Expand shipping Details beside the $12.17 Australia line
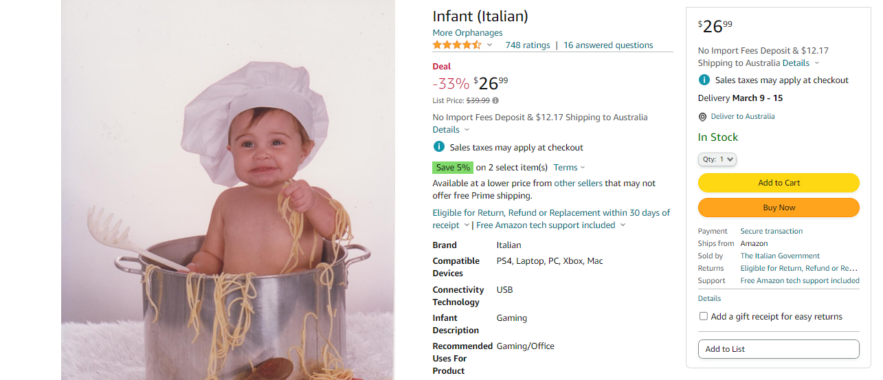Image resolution: width=883 pixels, height=380 pixels. [801, 63]
